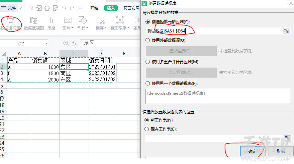Select the 新工作表(N) radio option
The height and width of the screenshot is (164, 294).
[147, 120]
